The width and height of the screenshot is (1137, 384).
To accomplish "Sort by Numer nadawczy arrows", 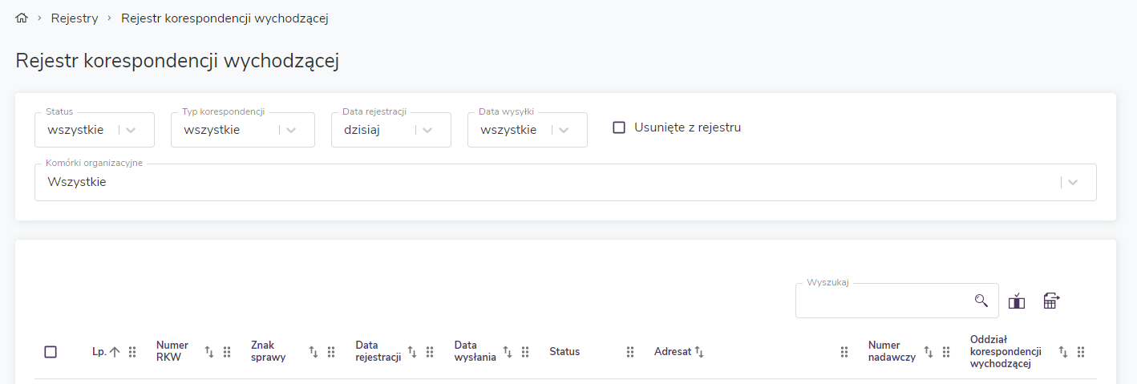I will point(929,352).
